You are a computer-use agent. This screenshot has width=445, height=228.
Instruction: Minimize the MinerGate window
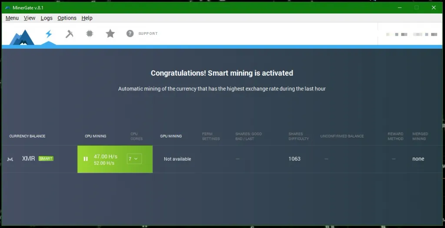click(x=399, y=8)
